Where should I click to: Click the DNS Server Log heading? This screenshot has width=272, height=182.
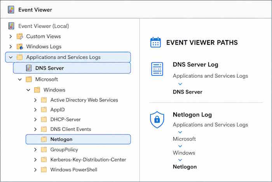point(195,65)
